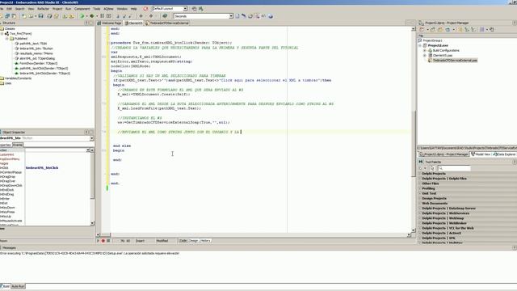Expand Build Configurations node in Project Manager
The image size is (517, 291).
point(425,50)
